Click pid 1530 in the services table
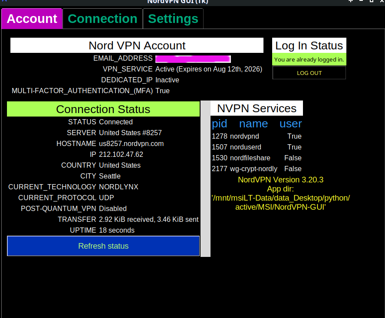 (220, 158)
